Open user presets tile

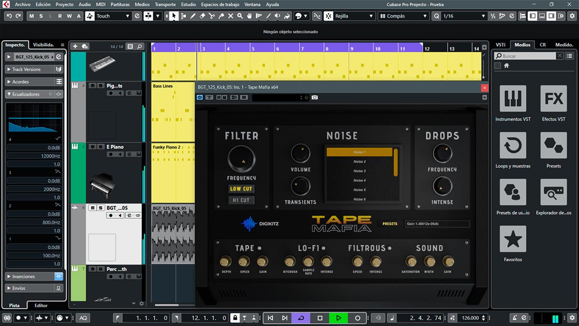pyautogui.click(x=513, y=192)
